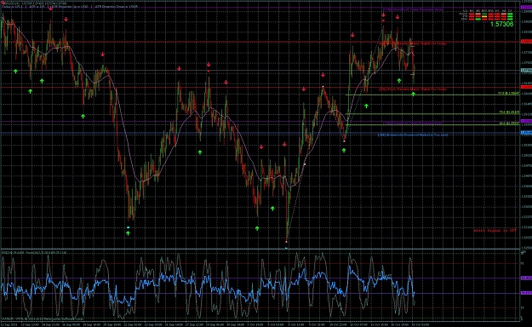Click the blue price tag on the price axis
This screenshot has width=532, height=327.
pyautogui.click(x=526, y=133)
